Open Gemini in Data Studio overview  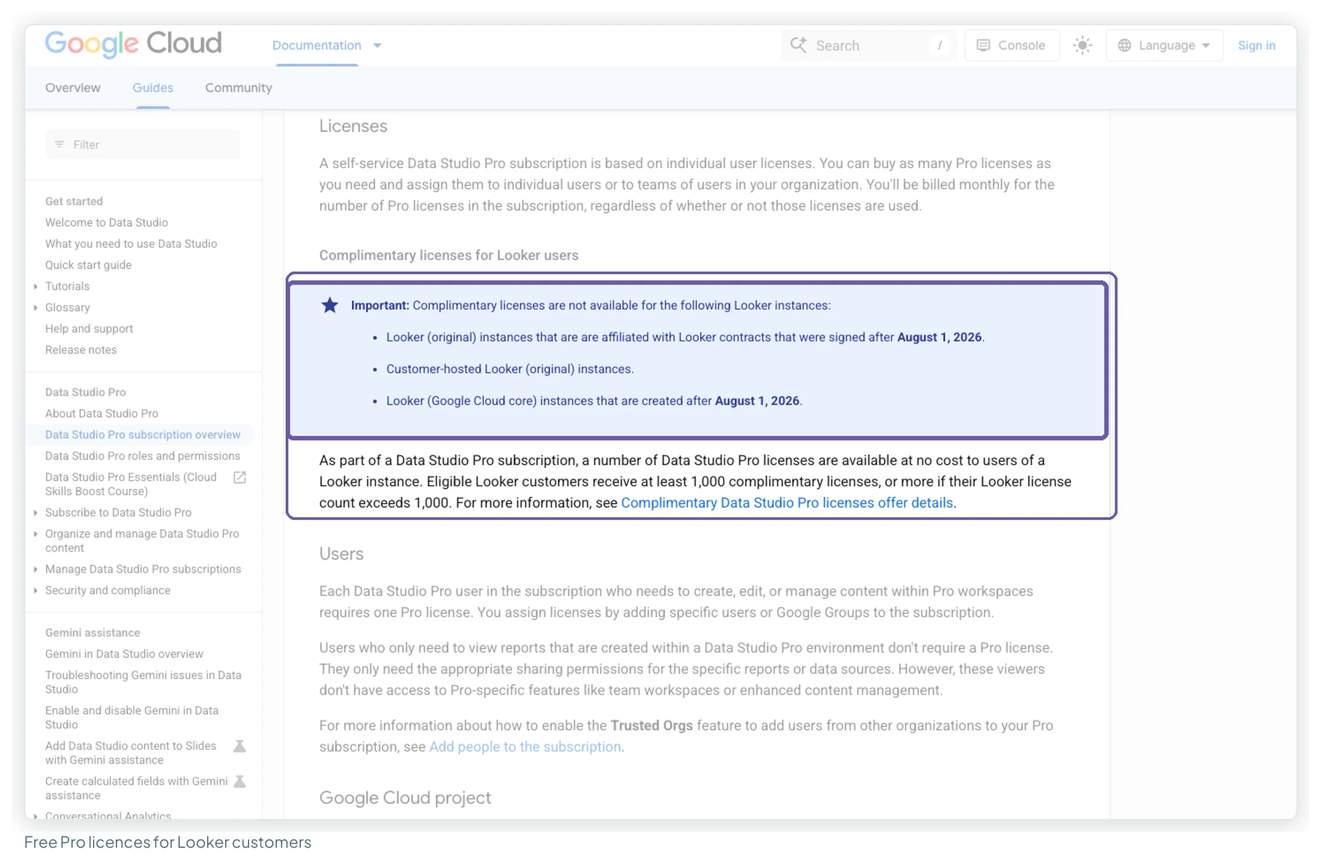[124, 654]
